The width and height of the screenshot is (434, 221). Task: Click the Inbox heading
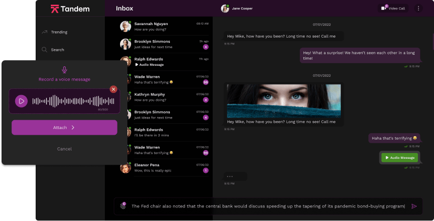coord(125,8)
